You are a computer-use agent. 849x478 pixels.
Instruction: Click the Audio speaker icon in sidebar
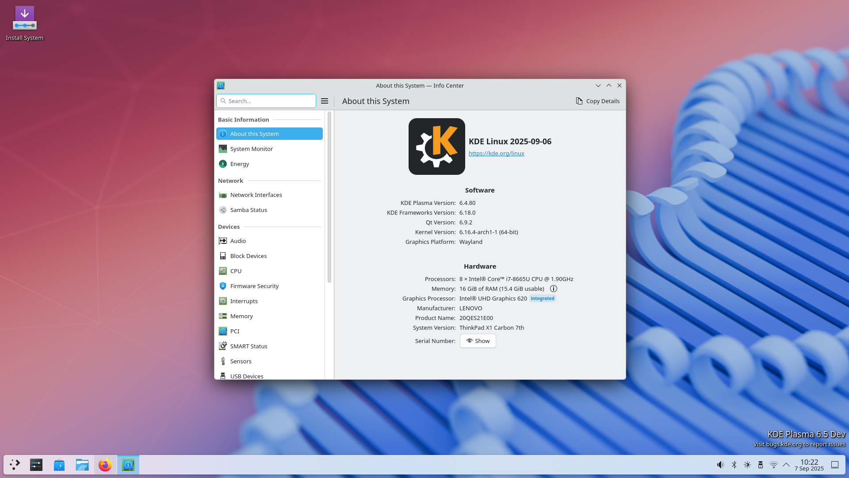(x=223, y=241)
